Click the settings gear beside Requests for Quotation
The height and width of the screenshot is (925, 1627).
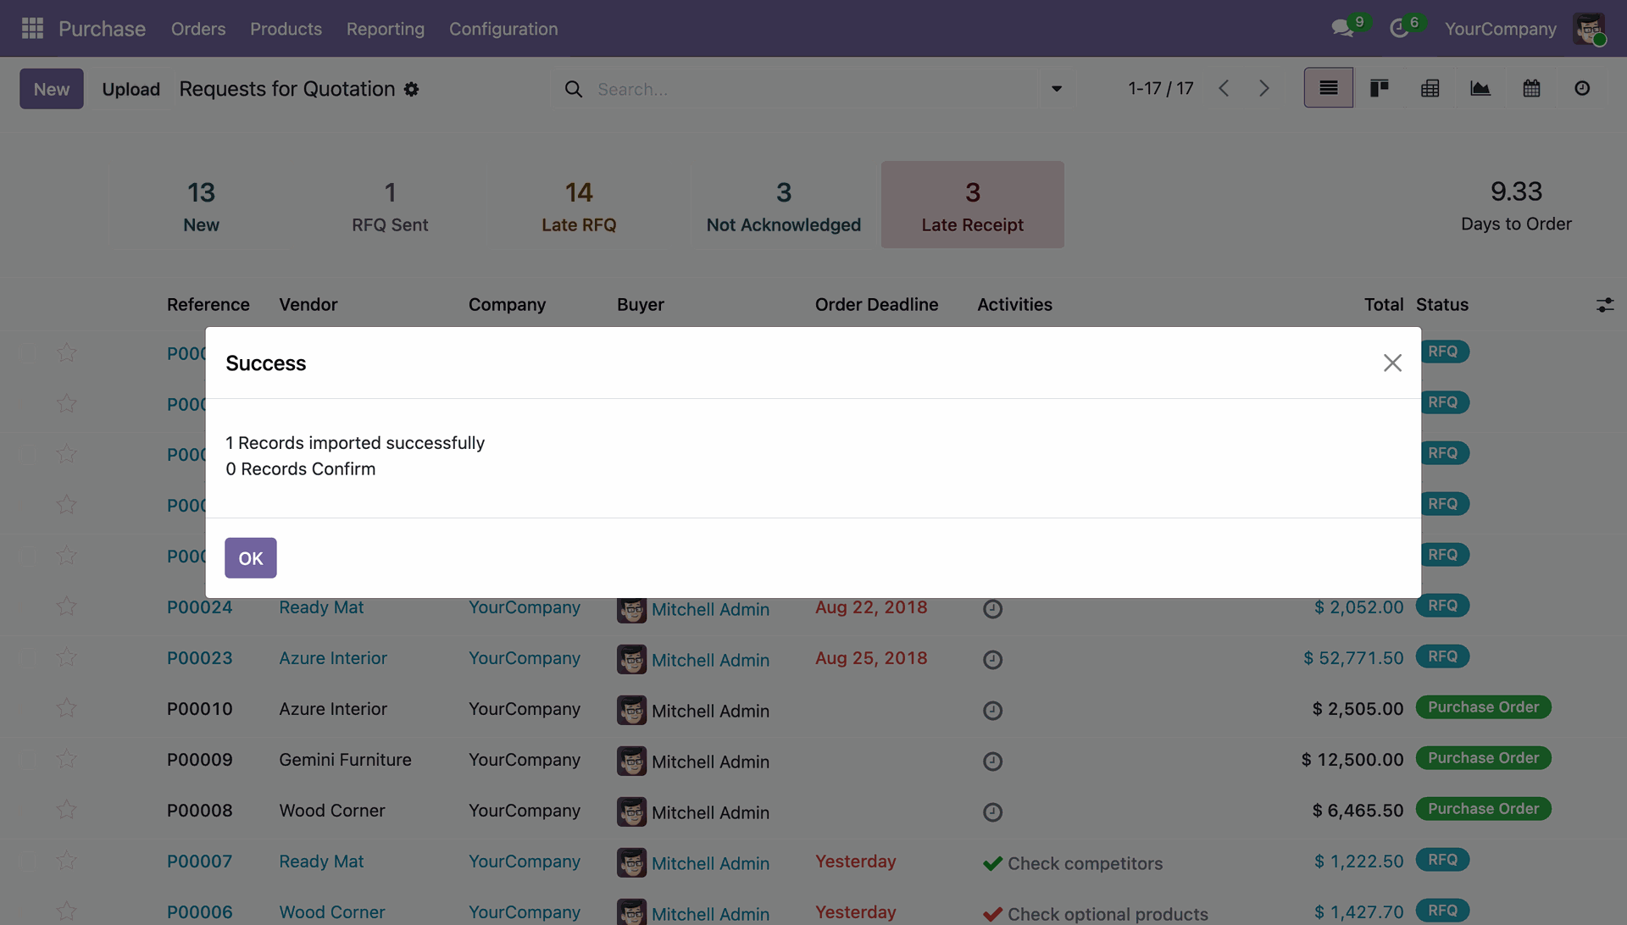click(411, 89)
